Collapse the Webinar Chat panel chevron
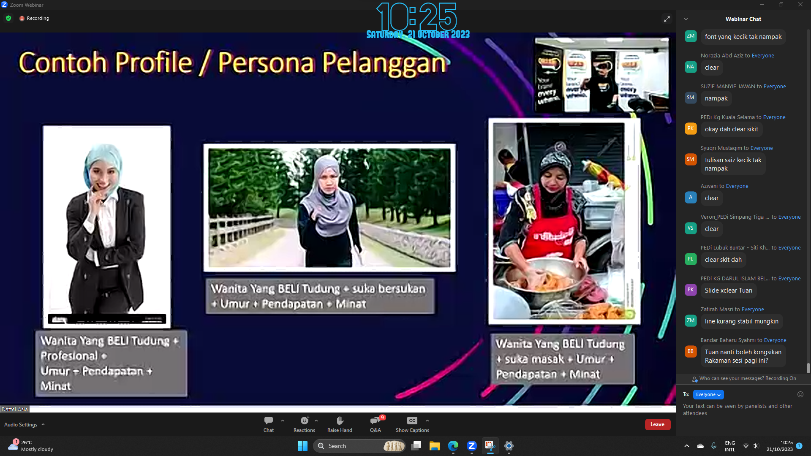The height and width of the screenshot is (456, 811). tap(686, 19)
